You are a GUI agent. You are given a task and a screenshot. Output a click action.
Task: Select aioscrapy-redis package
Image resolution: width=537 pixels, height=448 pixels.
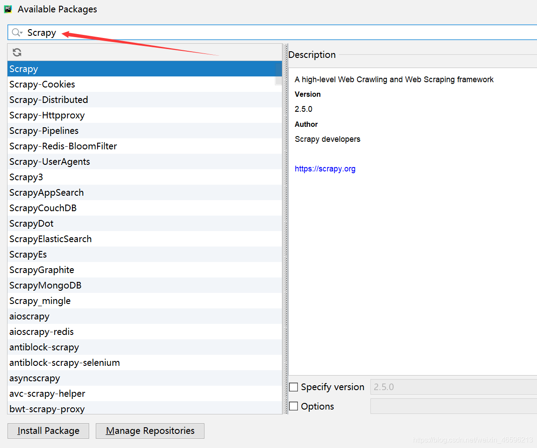pyautogui.click(x=145, y=332)
